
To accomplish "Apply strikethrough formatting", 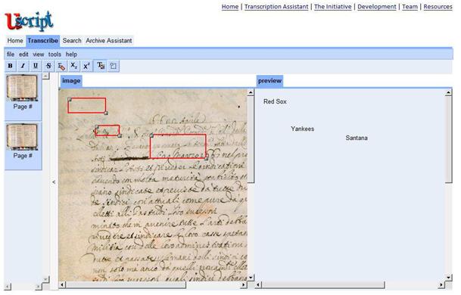I will tap(48, 66).
